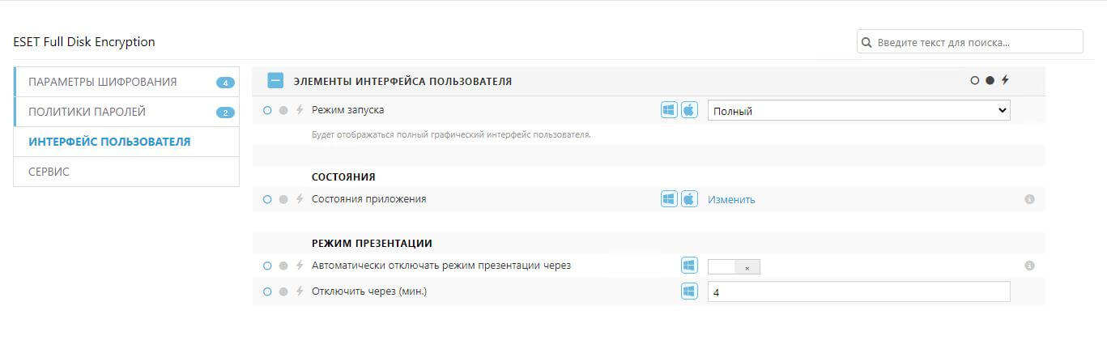Image resolution: width=1107 pixels, height=353 pixels.
Task: Open the Режим запуска dropdown showing Полный
Action: 859,111
